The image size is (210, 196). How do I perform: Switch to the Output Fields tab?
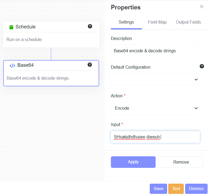[x=188, y=22]
